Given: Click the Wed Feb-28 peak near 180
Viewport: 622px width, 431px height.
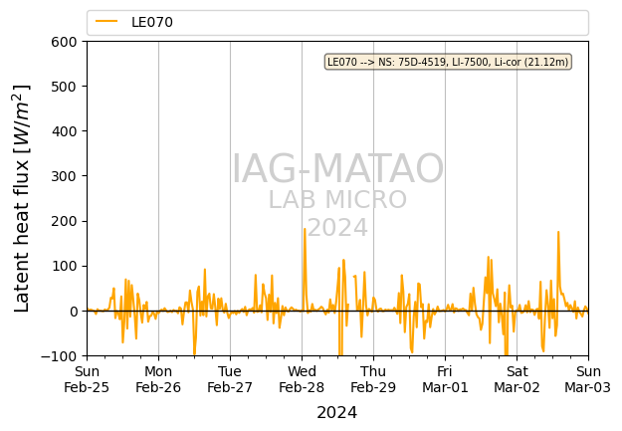Looking at the screenshot, I should 305,229.
